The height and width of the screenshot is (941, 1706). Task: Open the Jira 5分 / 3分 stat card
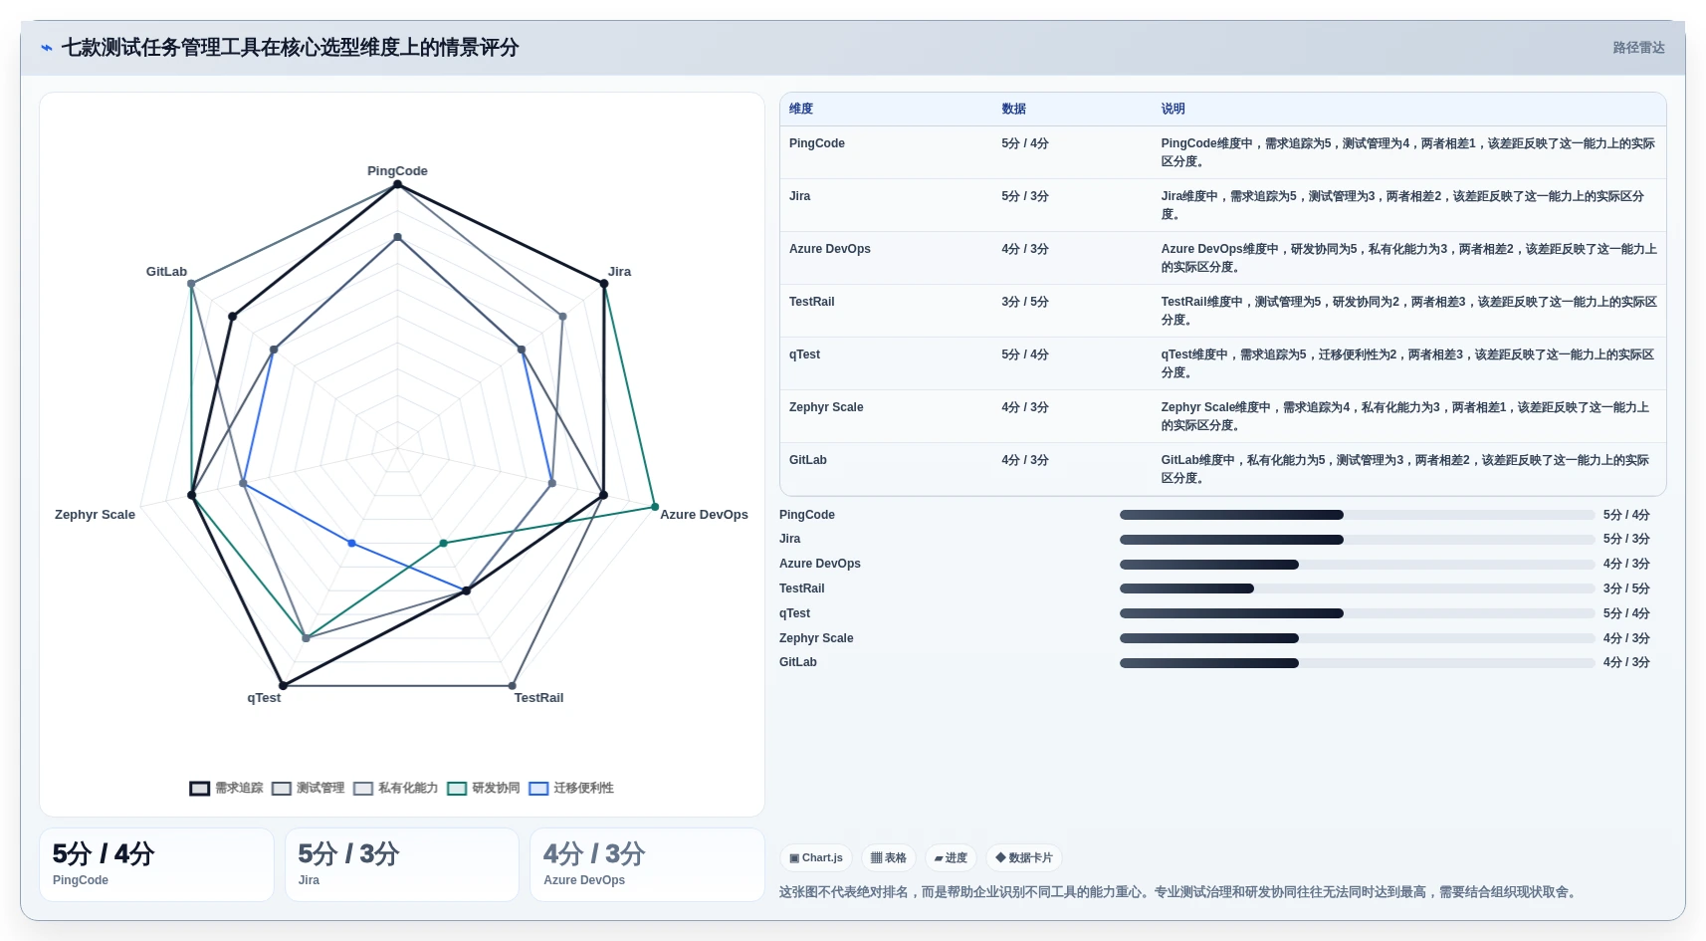[x=402, y=865]
